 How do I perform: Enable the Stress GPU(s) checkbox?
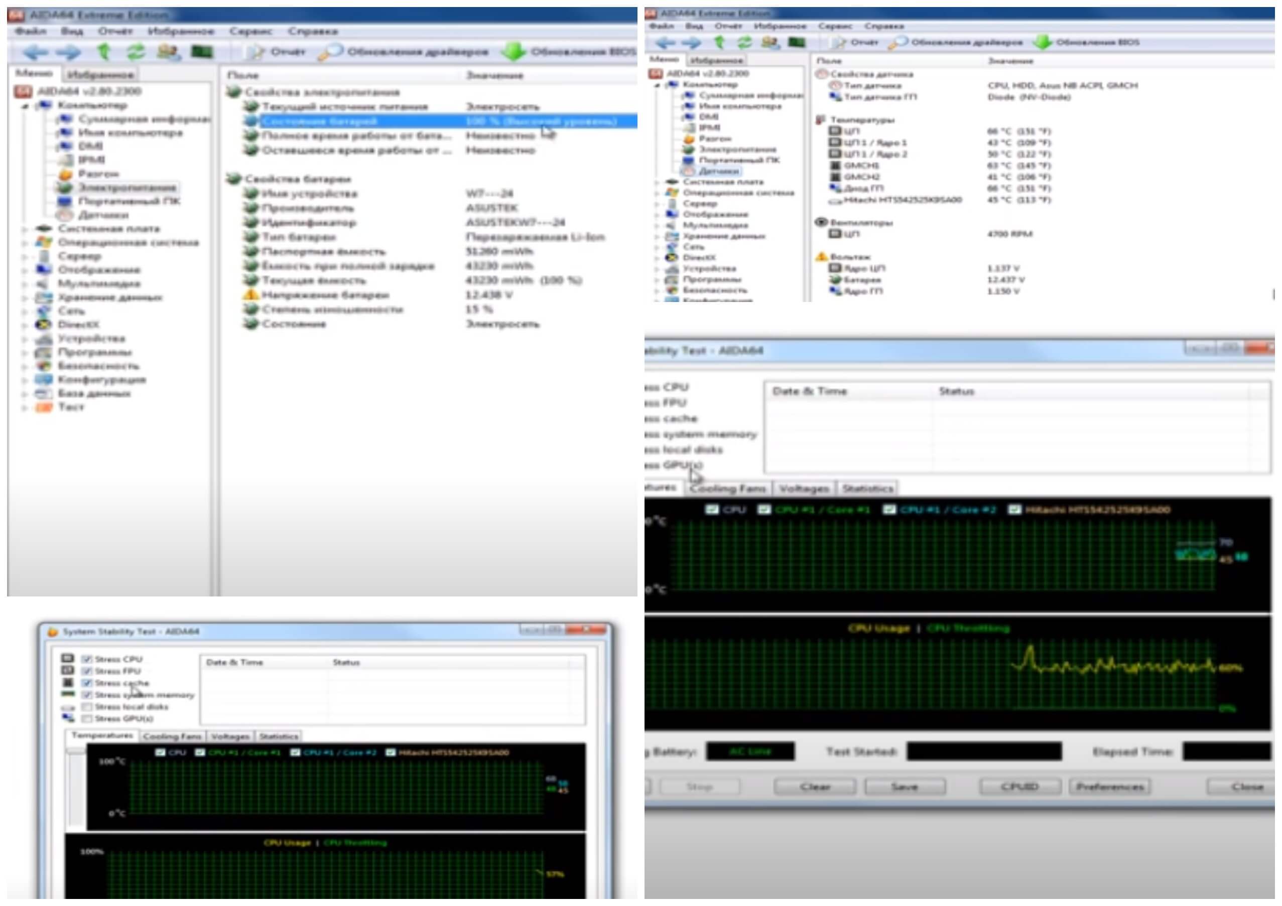click(x=86, y=718)
